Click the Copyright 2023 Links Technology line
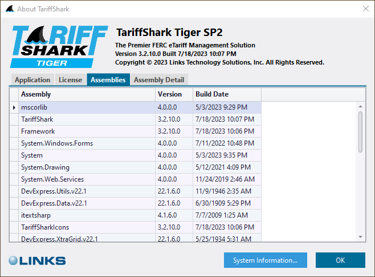375x277 pixels. (x=219, y=62)
